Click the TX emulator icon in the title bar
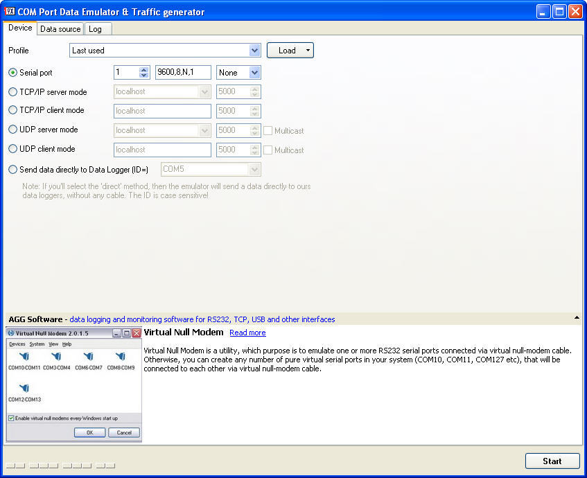 [x=10, y=11]
